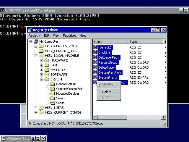The height and width of the screenshot is (142, 189).
Task: Click the HKEY_LOCAL_MACHINE folder icon
Action: pos(41,56)
